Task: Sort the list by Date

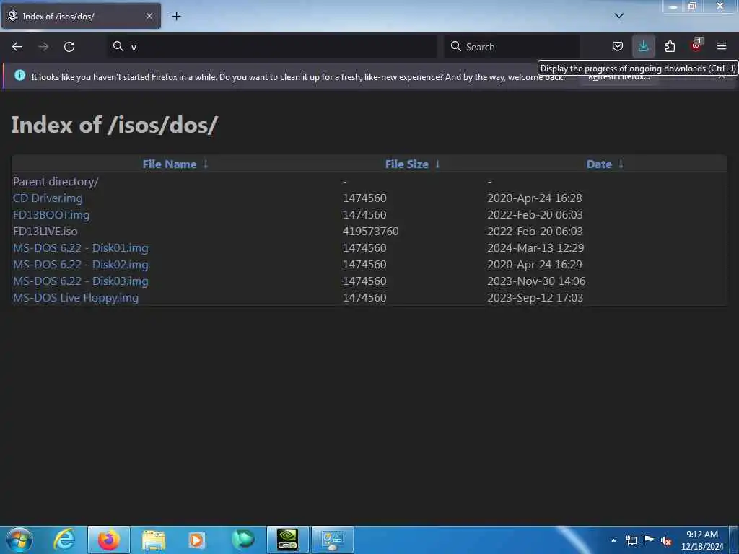Action: (x=599, y=164)
